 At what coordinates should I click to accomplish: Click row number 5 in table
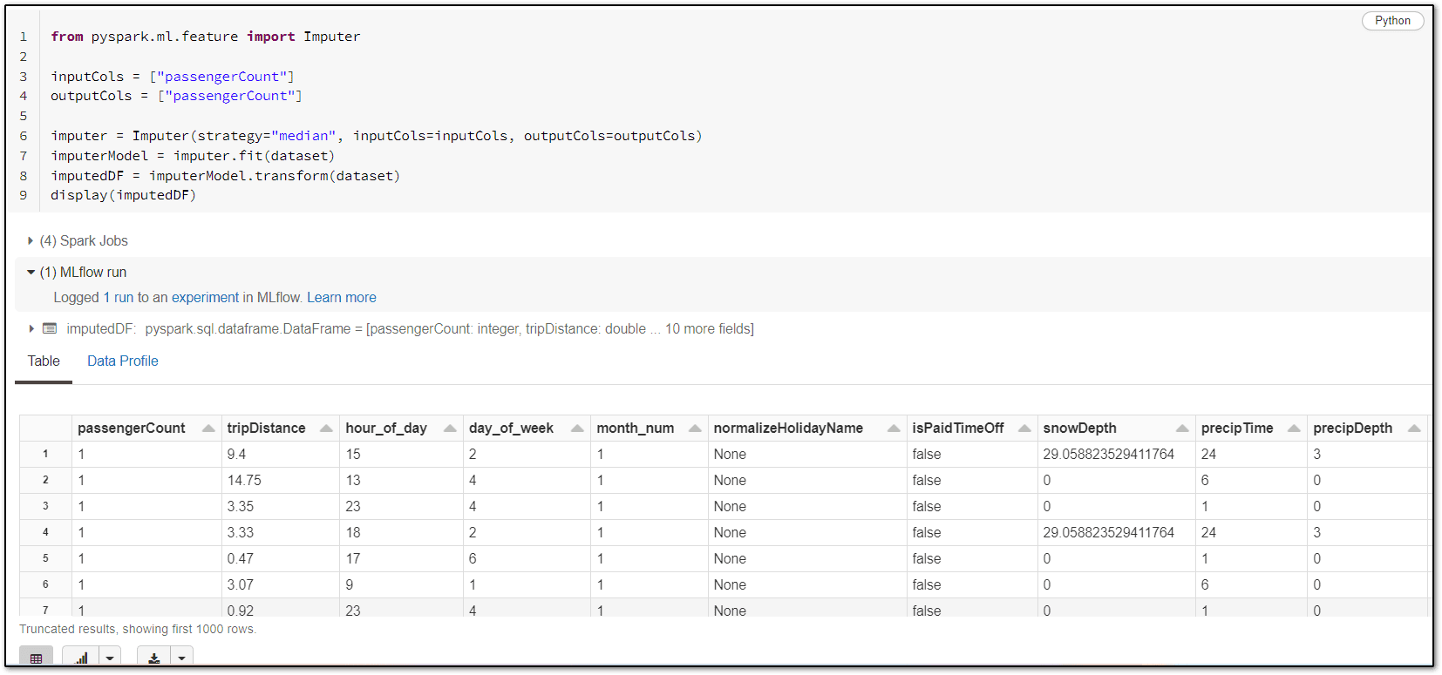pos(45,558)
